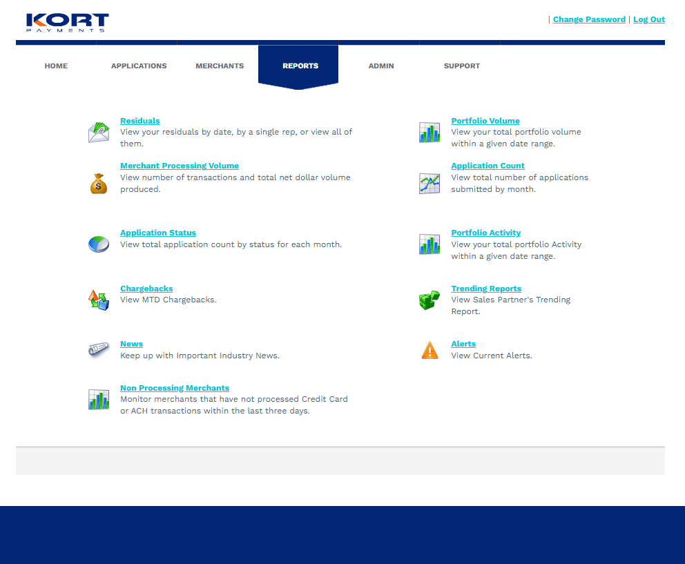Click the Merchant Processing Volume money bag icon
The image size is (685, 564).
[98, 183]
